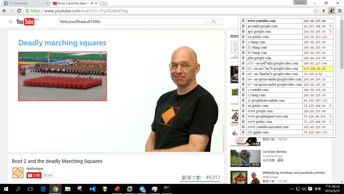Viewport: 344px width, 194px height.
Task: Open Visual Studio Code from the taskbar
Action: coord(92,189)
